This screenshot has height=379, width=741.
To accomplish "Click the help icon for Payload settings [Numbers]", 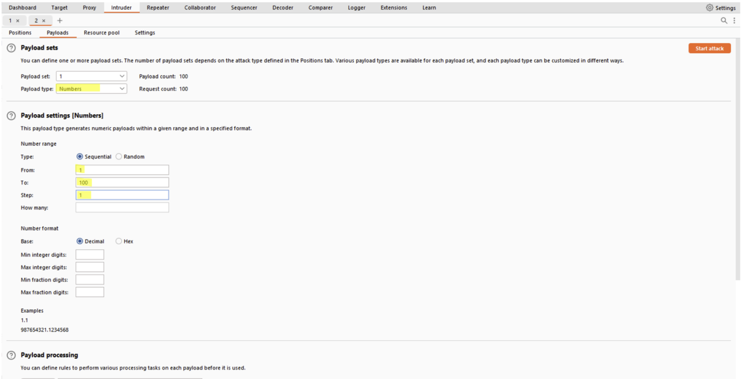I will point(10,115).
